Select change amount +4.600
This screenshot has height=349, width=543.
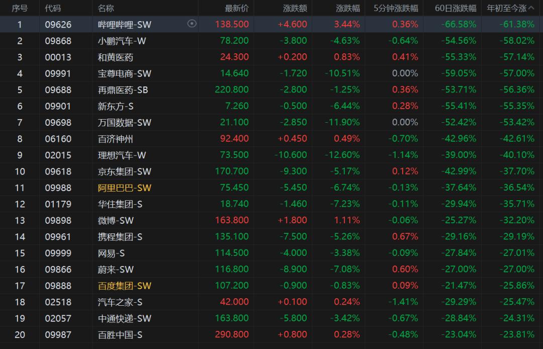click(x=292, y=24)
